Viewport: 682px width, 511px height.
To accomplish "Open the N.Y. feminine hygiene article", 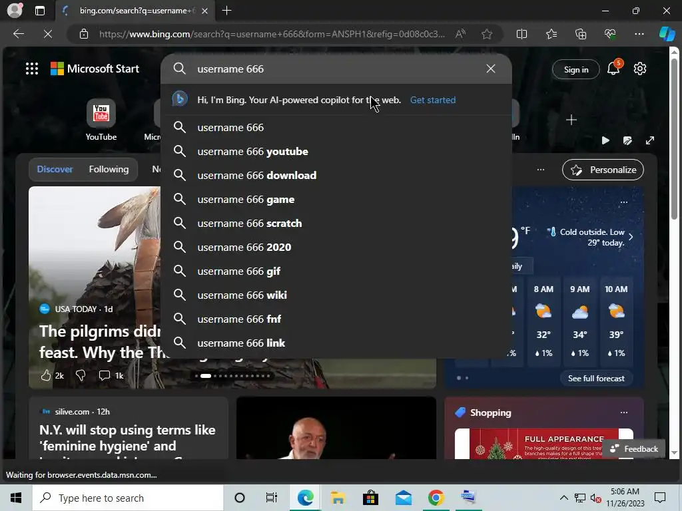I will (127, 438).
